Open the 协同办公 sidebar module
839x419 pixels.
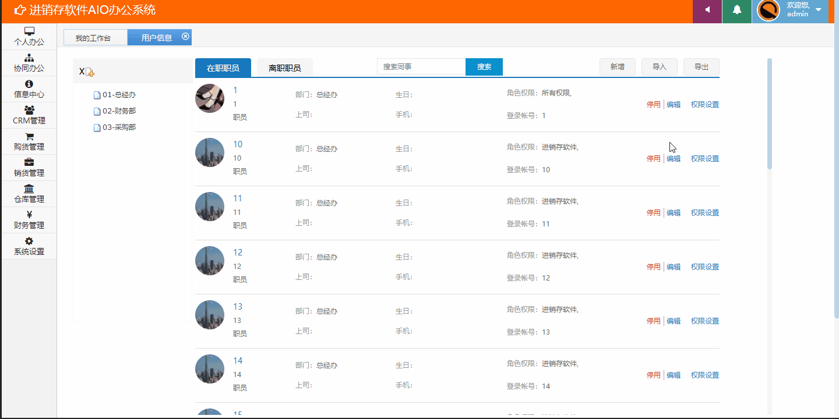coord(29,63)
